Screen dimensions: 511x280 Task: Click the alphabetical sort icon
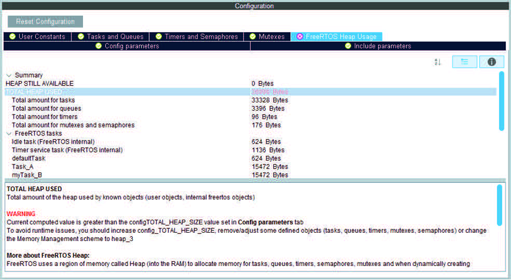coord(438,62)
